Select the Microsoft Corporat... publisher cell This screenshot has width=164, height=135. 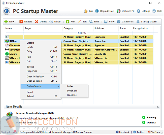(x=106, y=50)
